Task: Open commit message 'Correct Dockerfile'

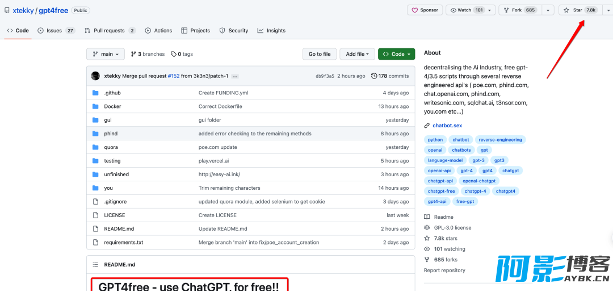Action: point(220,106)
